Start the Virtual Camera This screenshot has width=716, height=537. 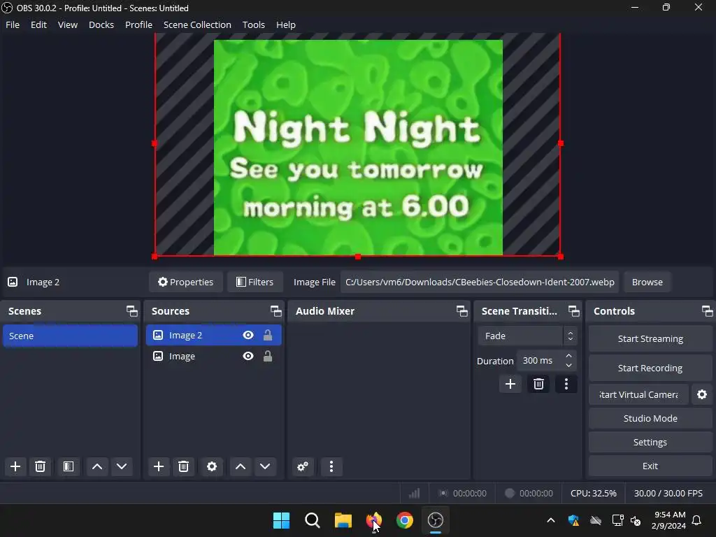638,394
